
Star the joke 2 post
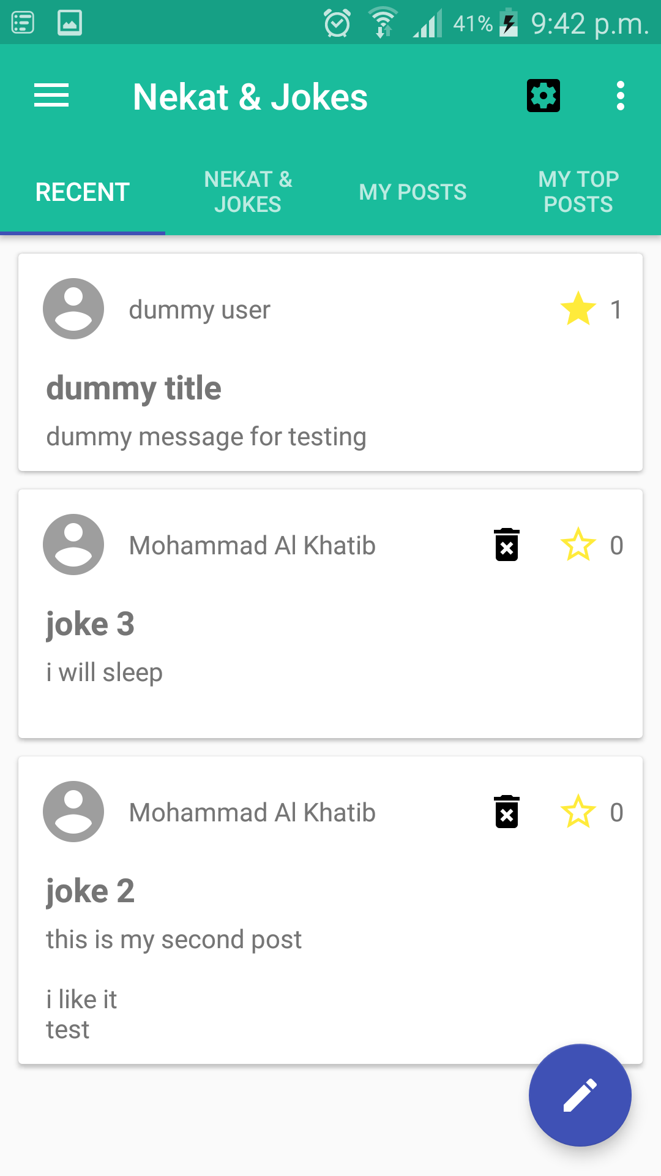(578, 812)
